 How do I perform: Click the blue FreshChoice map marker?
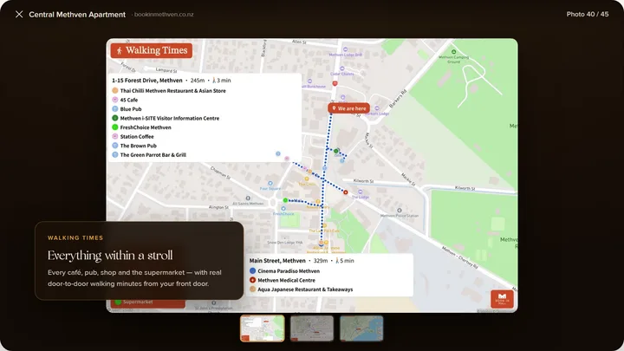point(283,208)
